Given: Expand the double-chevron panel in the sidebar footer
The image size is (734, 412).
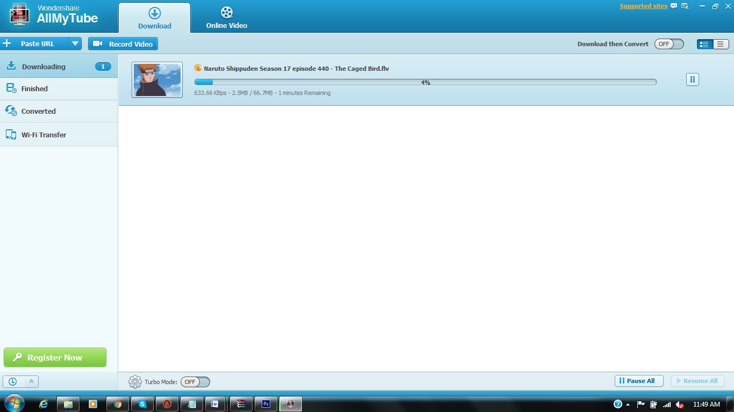Looking at the screenshot, I should click(31, 382).
